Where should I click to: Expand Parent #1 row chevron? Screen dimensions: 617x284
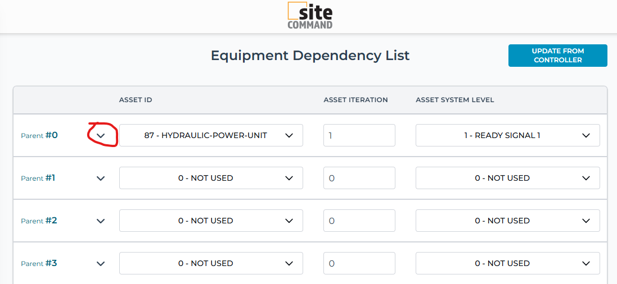[x=101, y=178]
